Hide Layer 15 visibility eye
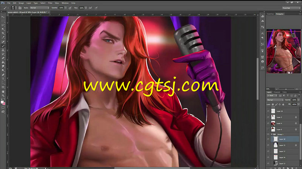This screenshot has width=302, height=169. 268,145
